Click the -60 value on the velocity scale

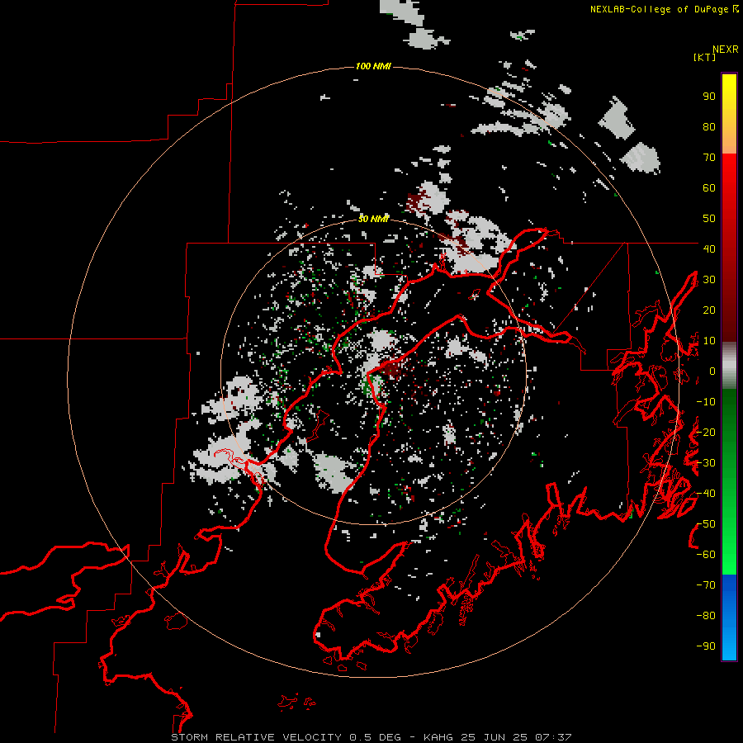pyautogui.click(x=706, y=555)
